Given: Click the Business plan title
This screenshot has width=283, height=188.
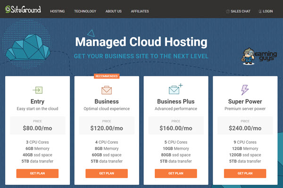Looking at the screenshot, I should point(107,101).
